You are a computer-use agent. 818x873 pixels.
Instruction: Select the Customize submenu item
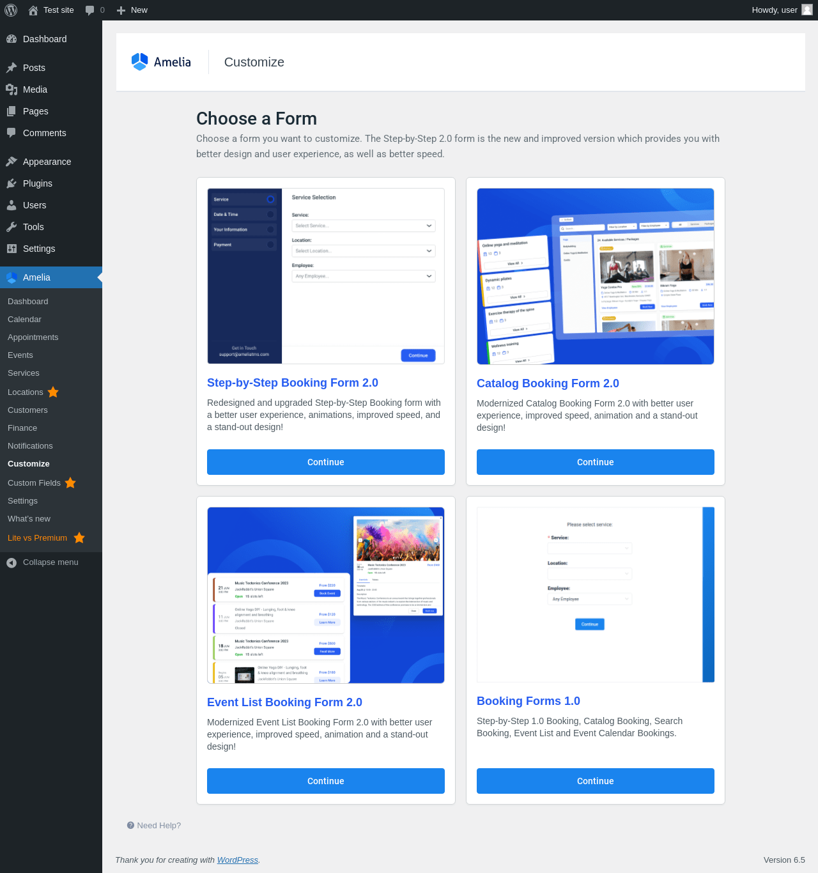pyautogui.click(x=29, y=464)
